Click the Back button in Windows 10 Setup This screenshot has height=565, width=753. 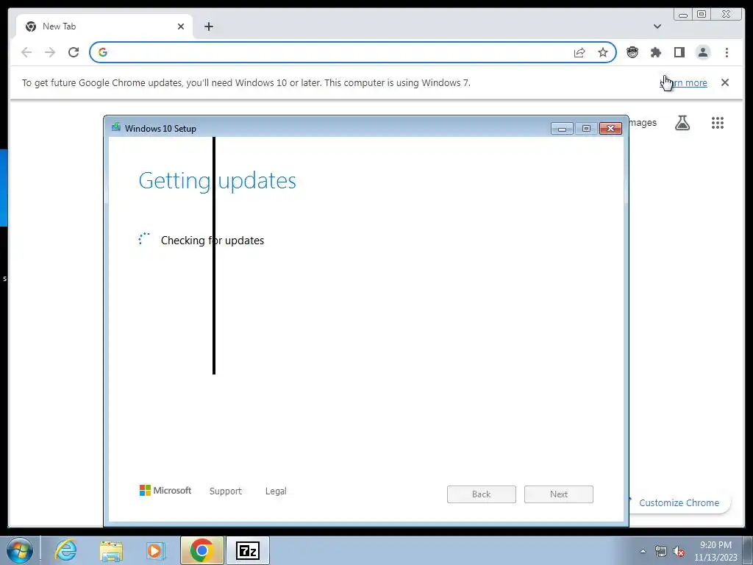pyautogui.click(x=481, y=494)
